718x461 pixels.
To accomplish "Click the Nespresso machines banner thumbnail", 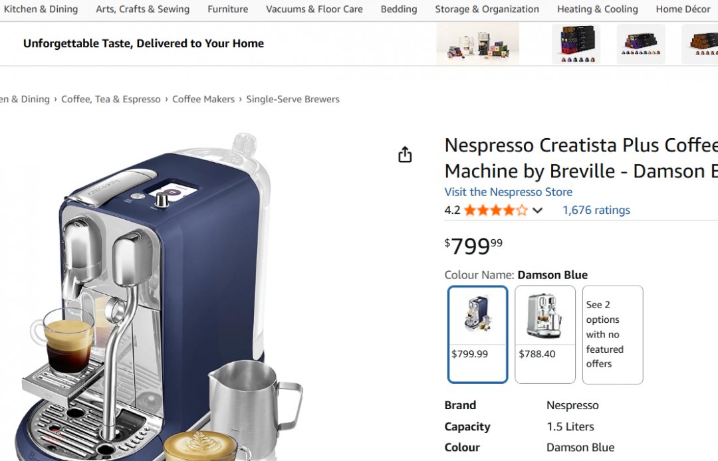I will coord(477,44).
